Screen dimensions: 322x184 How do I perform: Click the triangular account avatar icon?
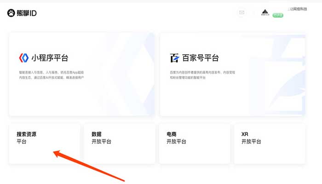(x=265, y=12)
